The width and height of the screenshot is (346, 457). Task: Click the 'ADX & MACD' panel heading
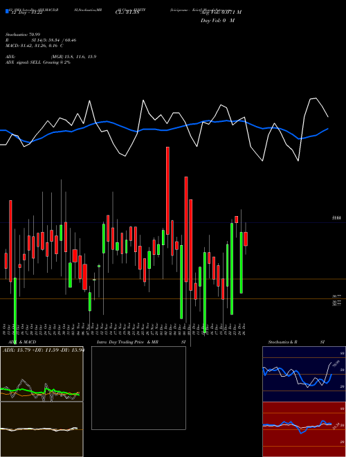click(22, 342)
